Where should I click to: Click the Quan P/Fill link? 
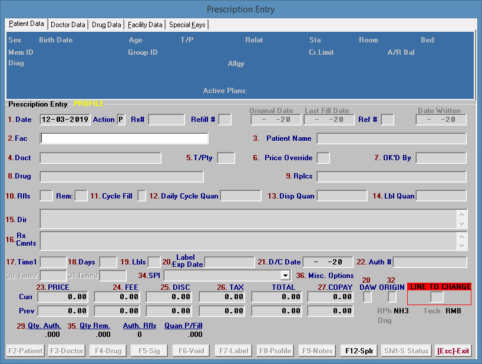183,325
